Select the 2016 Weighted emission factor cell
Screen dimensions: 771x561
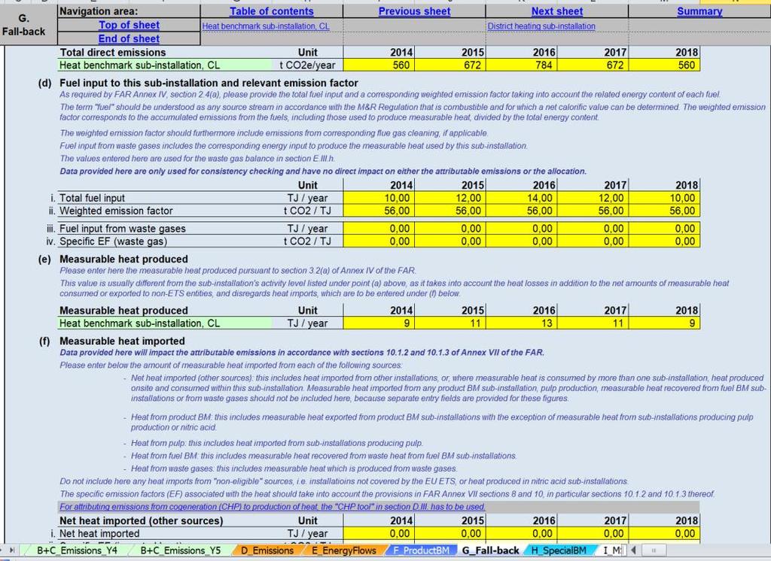(x=521, y=211)
